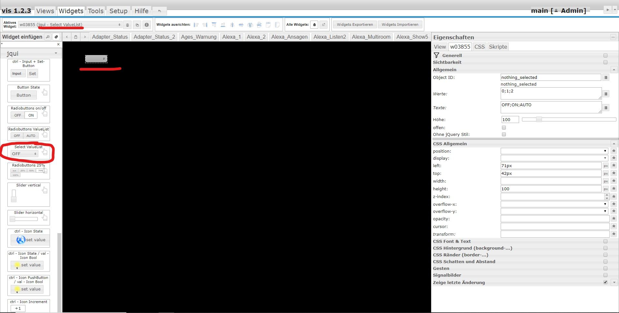
Task: Center widgets horizontally icon
Action: coord(232,25)
